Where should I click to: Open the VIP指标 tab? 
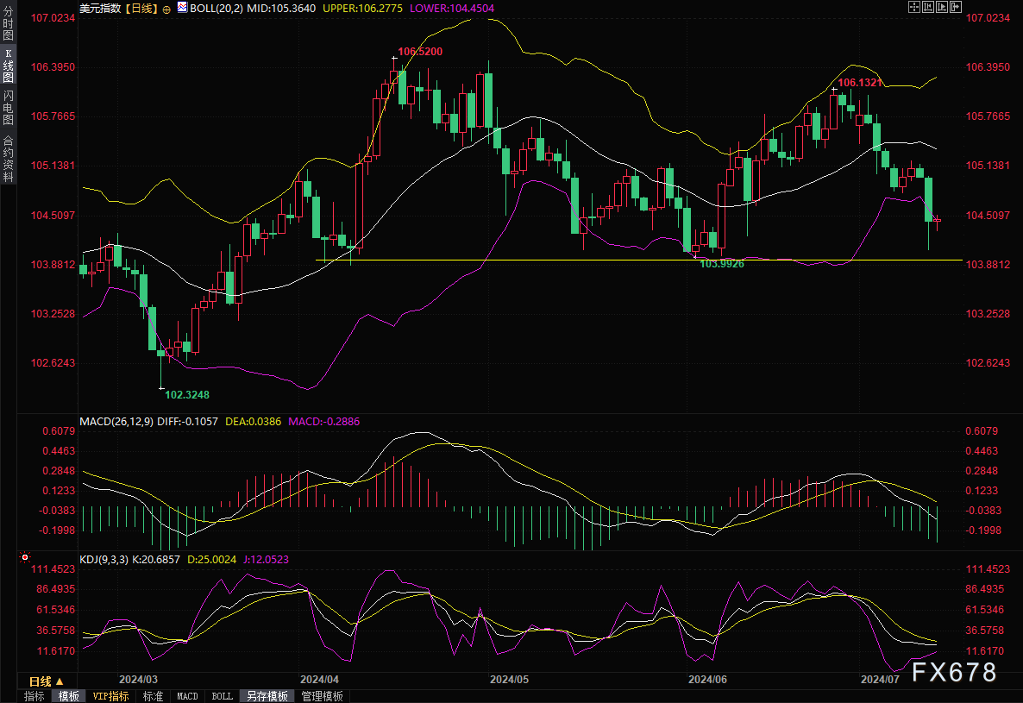click(110, 696)
